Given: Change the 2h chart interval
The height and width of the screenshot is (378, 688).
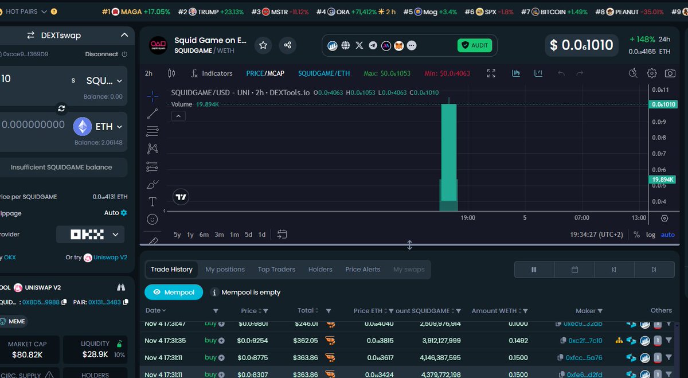Looking at the screenshot, I should tap(148, 73).
